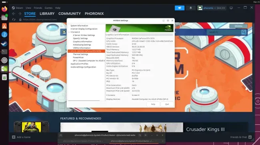Click the Help button in NVIDIA Settings
The width and height of the screenshot is (260, 145).
tap(153, 104)
